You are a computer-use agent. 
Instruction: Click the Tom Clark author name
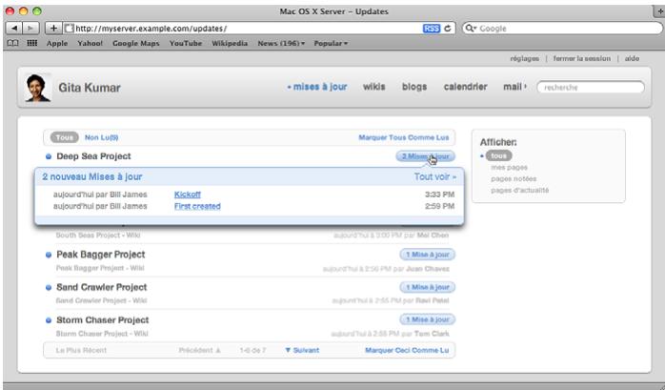(x=432, y=334)
